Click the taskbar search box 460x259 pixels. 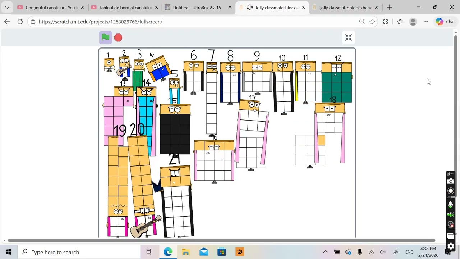pos(79,252)
